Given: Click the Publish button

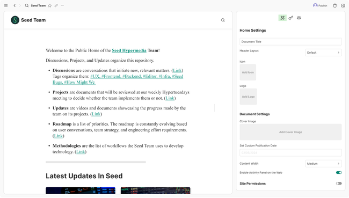Looking at the screenshot, I should [x=320, y=5].
